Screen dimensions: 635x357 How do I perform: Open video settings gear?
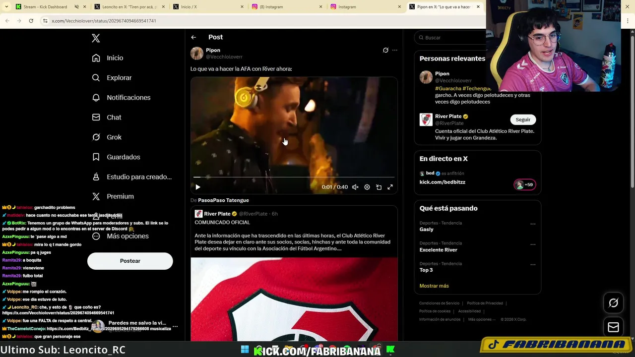pos(367,187)
